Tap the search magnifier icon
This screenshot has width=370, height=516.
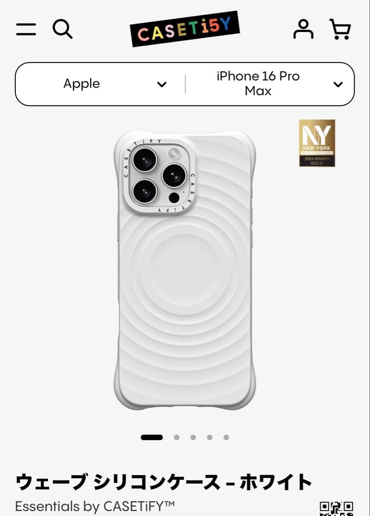[63, 29]
